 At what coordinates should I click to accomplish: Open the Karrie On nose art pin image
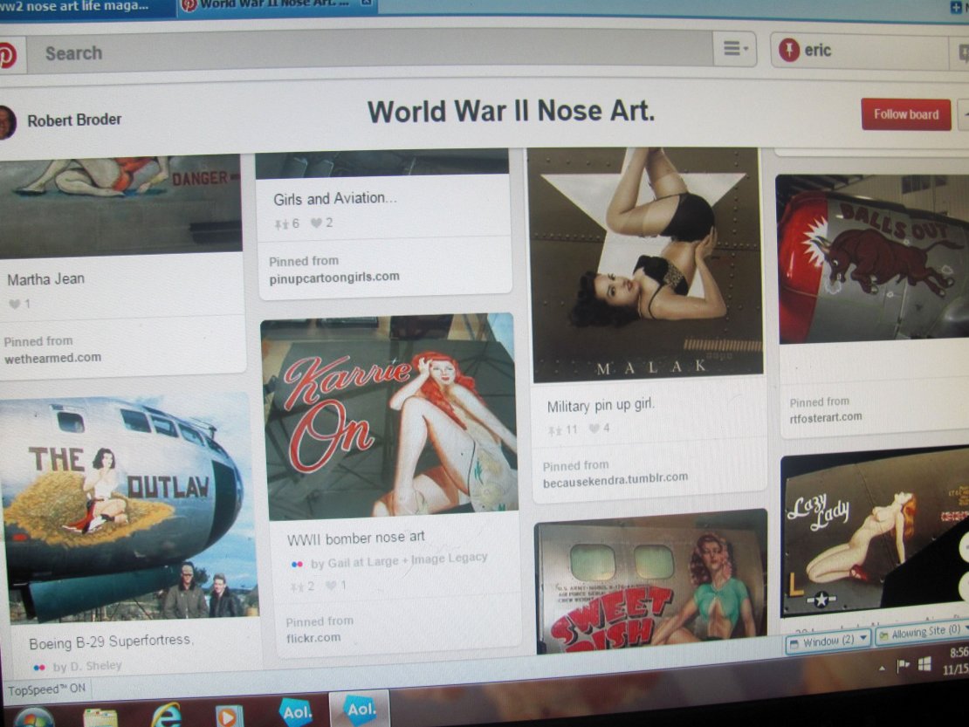pyautogui.click(x=389, y=416)
